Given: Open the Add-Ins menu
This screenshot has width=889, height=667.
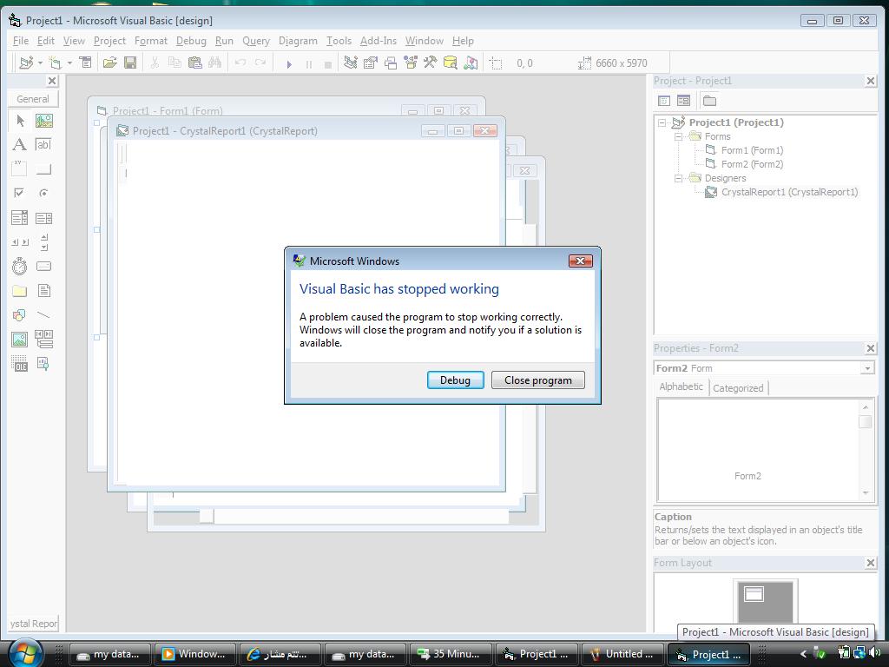Looking at the screenshot, I should 379,41.
